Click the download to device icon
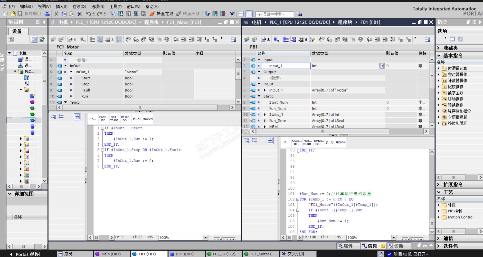 [120, 14]
